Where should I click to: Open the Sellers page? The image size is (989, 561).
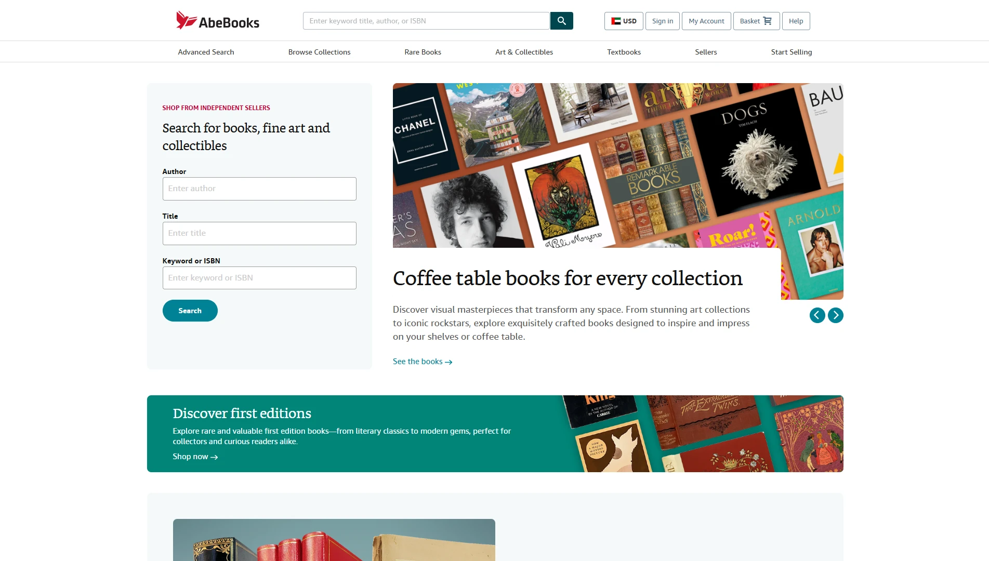[x=706, y=52]
